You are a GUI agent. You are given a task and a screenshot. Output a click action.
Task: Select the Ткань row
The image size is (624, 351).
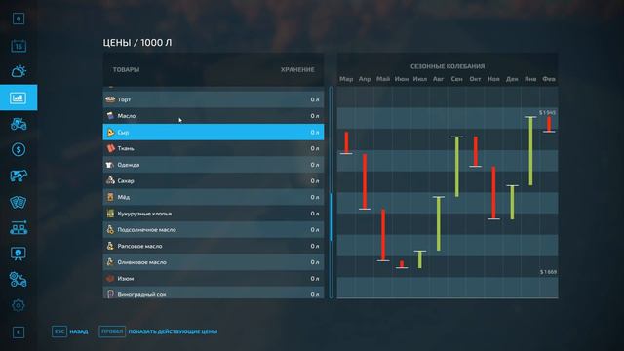pos(214,148)
